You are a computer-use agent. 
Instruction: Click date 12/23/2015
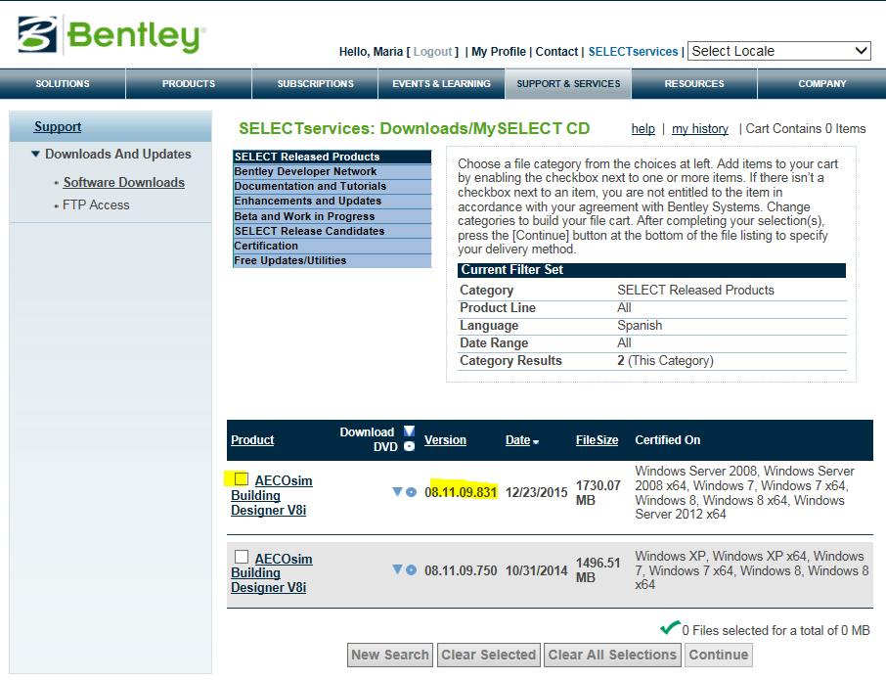point(536,492)
